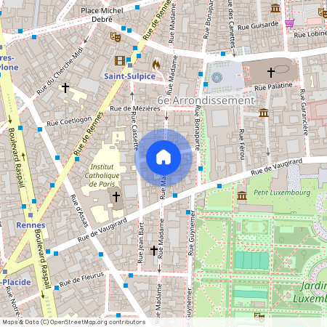
Task: Select the museum icon beside Petit Luxembourg
Action: coord(242,195)
